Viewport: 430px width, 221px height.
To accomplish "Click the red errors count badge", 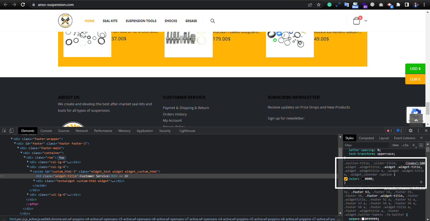I will 389,131.
